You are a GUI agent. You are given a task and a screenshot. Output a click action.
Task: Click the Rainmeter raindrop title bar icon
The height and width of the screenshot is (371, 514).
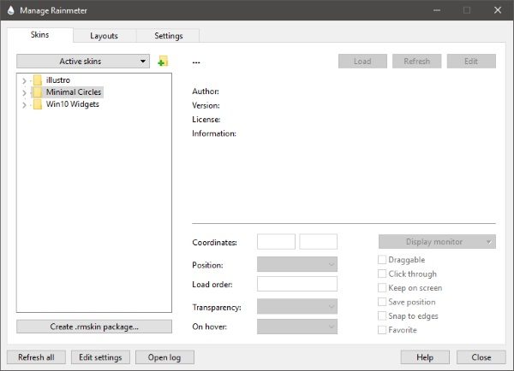10,9
